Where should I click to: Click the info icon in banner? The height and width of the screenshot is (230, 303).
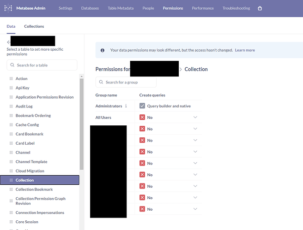[x=103, y=50]
